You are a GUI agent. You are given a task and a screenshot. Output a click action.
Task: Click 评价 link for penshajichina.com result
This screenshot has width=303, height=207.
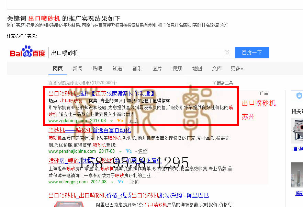click(143, 151)
